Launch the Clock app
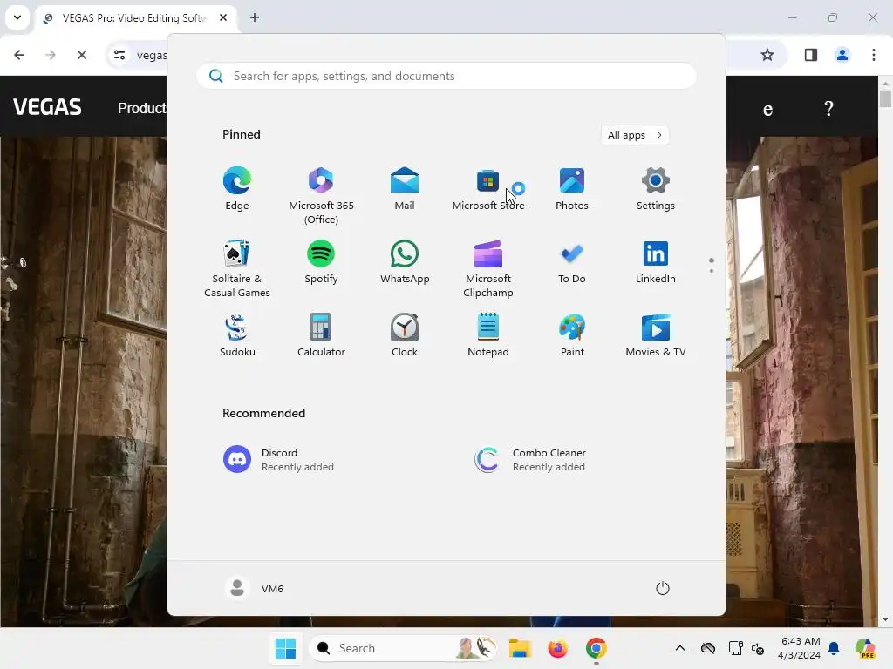The width and height of the screenshot is (893, 669). coord(405,335)
